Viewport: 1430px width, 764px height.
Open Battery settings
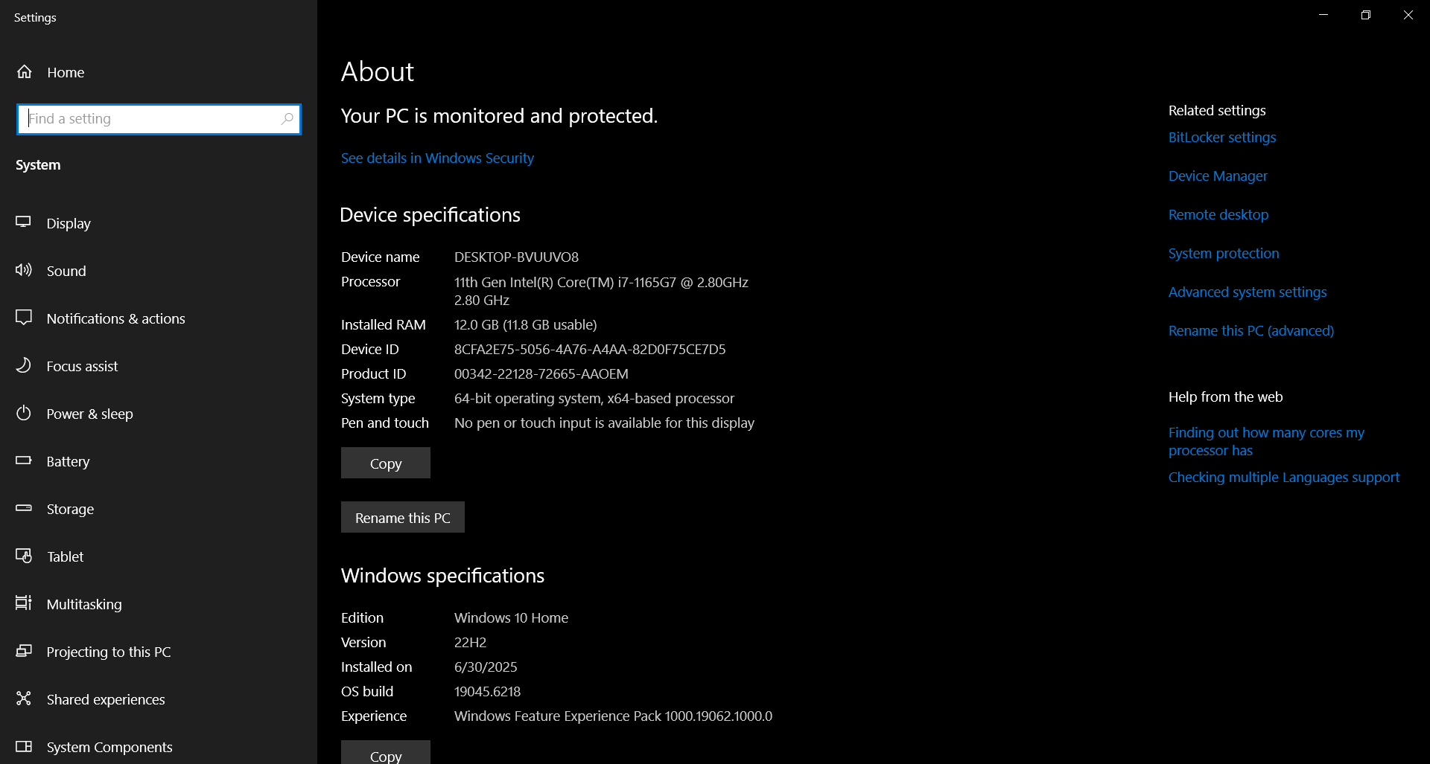(159, 461)
